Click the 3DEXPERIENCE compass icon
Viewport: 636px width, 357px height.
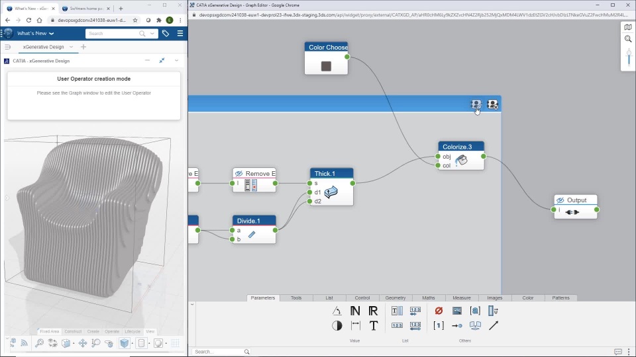[8, 33]
